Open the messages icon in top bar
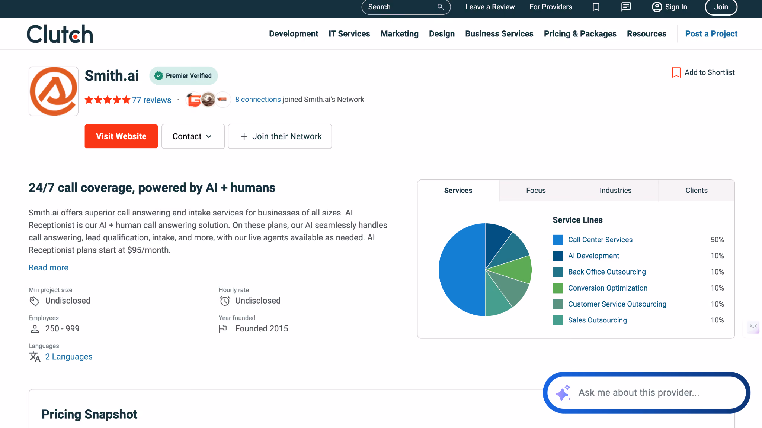This screenshot has height=428, width=762. [626, 7]
